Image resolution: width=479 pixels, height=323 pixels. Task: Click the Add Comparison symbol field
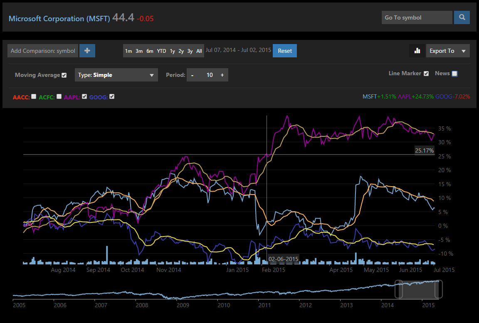(x=43, y=51)
